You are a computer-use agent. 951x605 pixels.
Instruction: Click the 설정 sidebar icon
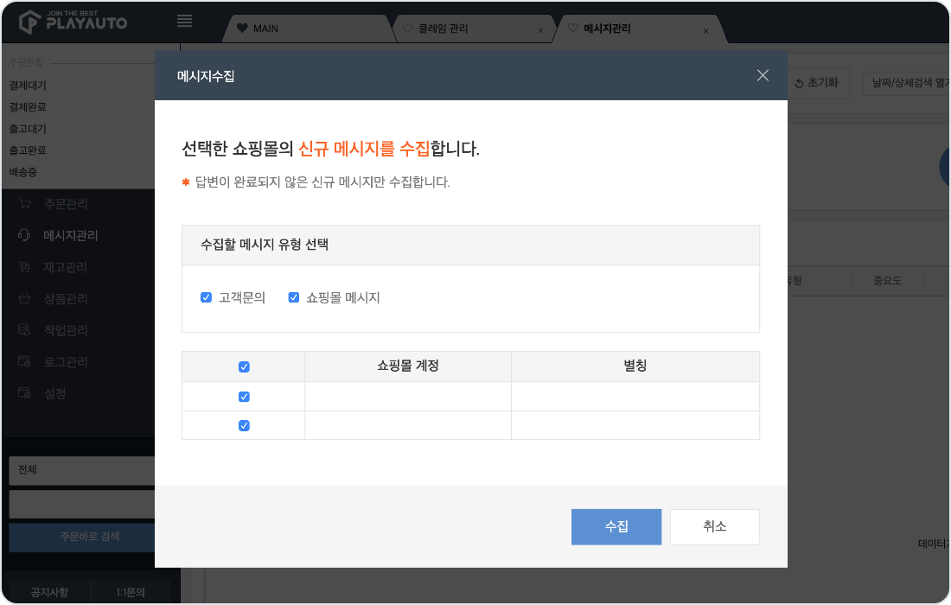click(x=25, y=393)
